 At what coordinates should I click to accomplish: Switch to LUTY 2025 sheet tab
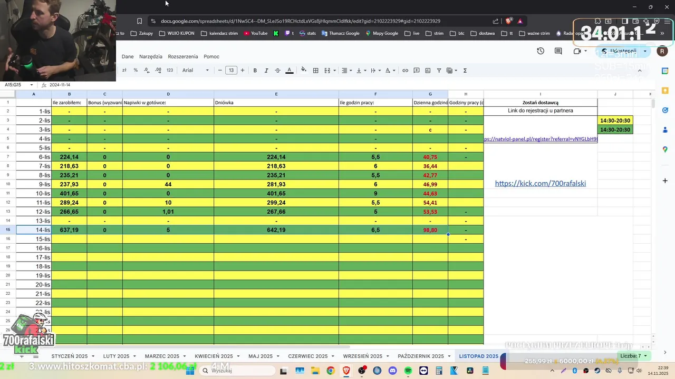[x=116, y=356]
